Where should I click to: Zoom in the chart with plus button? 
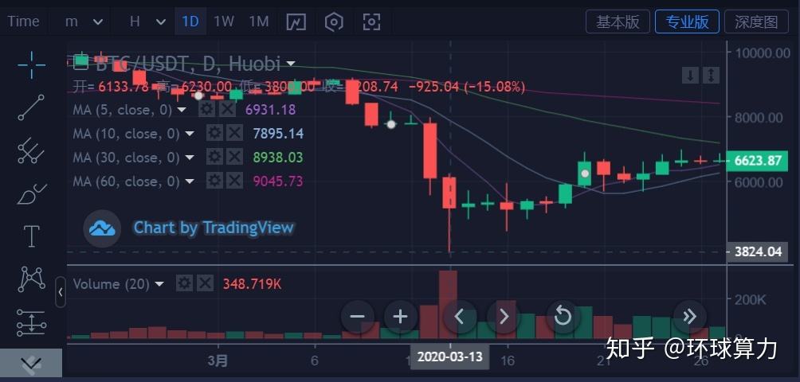(x=401, y=317)
